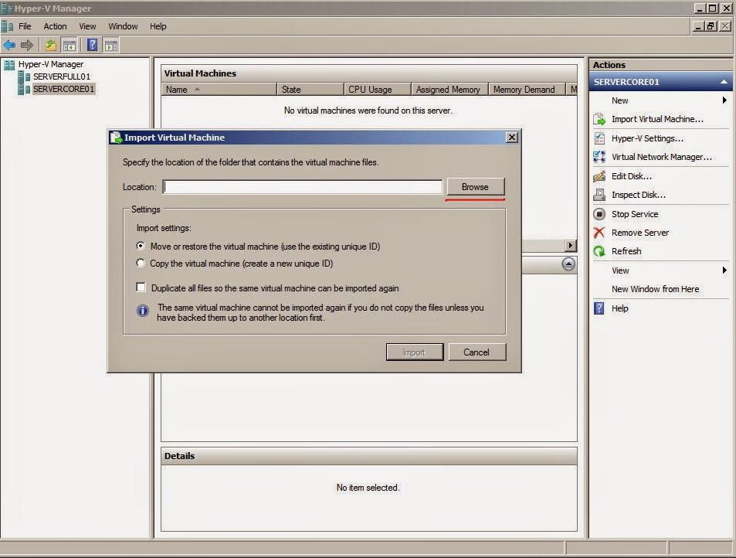This screenshot has width=736, height=558.
Task: Click the Browse button
Action: coord(476,186)
